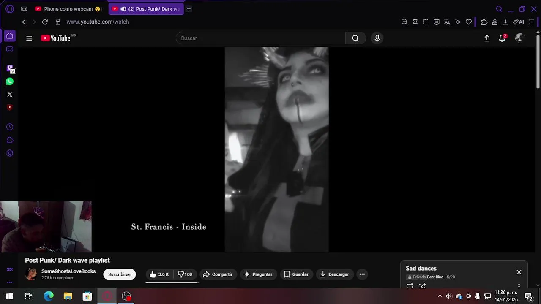
Task: Click the Suscribirse button
Action: [119, 274]
